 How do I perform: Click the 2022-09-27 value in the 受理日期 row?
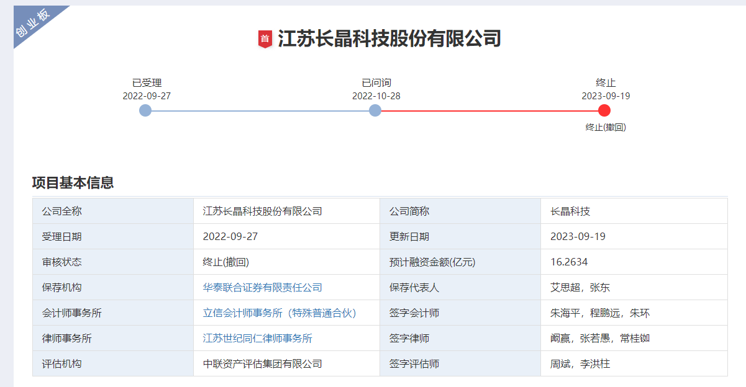(230, 236)
